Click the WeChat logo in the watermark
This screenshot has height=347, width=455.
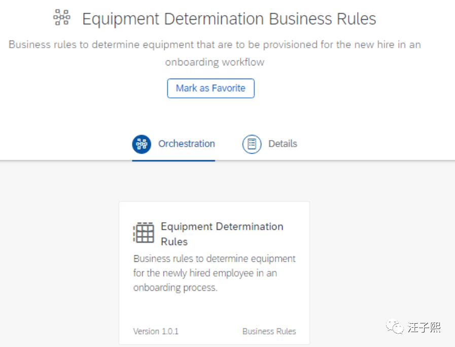pyautogui.click(x=394, y=326)
